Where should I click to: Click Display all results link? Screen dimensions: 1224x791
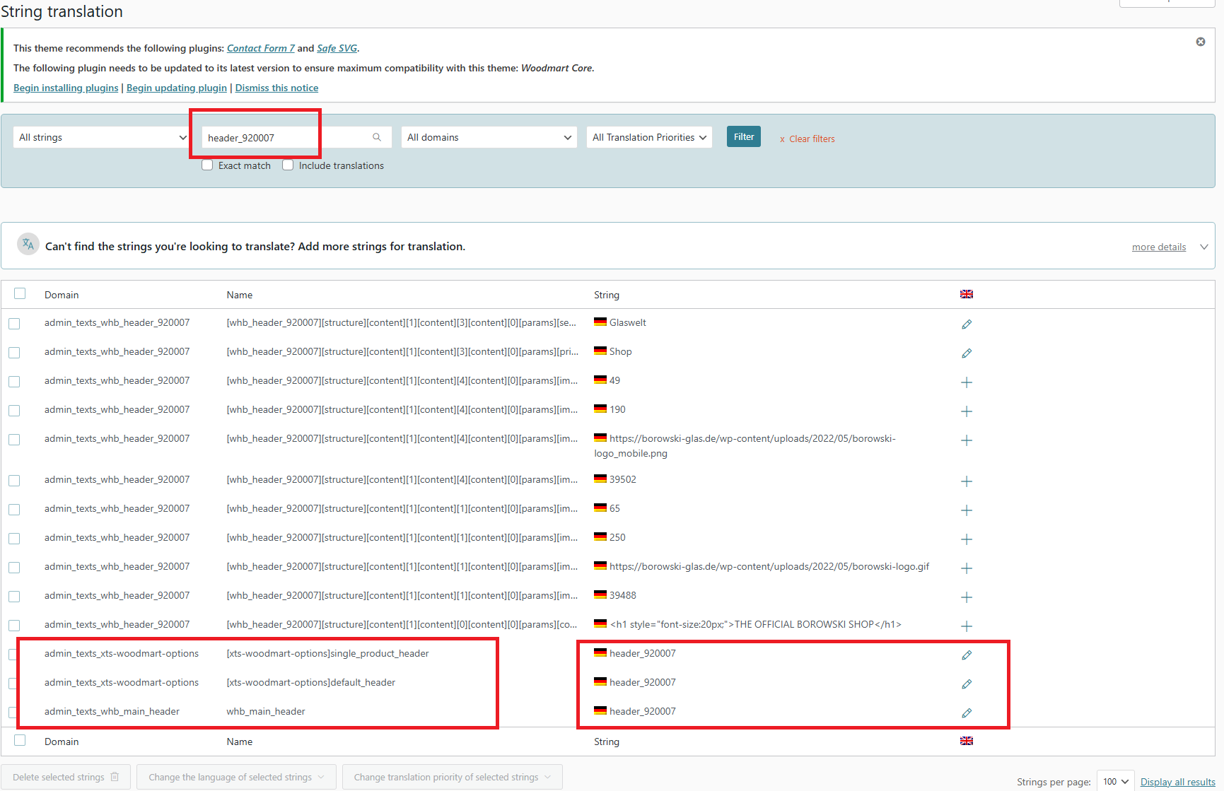(1178, 782)
